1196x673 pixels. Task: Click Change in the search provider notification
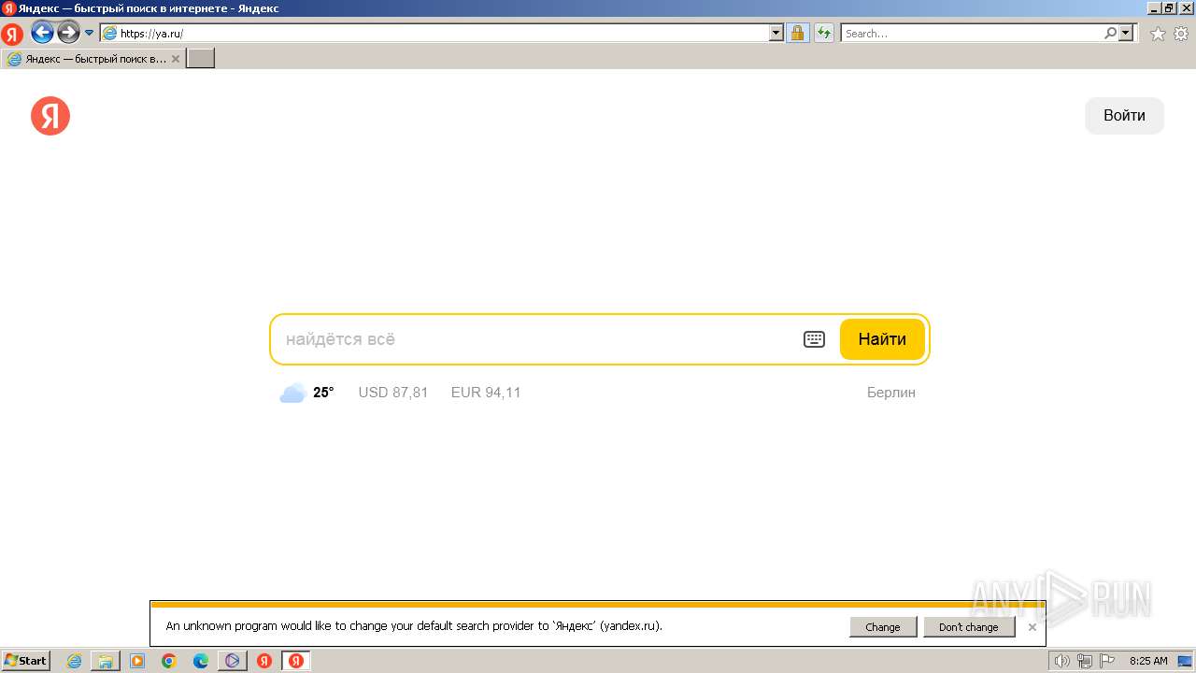(883, 627)
